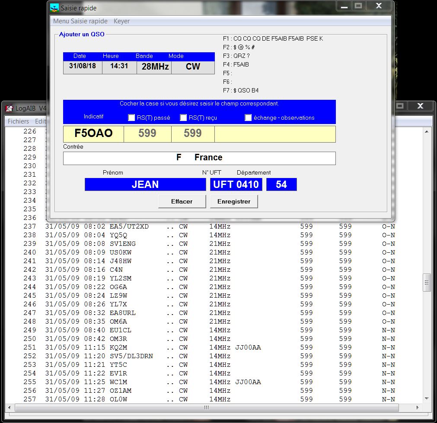Image resolution: width=437 pixels, height=423 pixels.
Task: Click the Date cell 31/08/18
Action: pyautogui.click(x=83, y=67)
